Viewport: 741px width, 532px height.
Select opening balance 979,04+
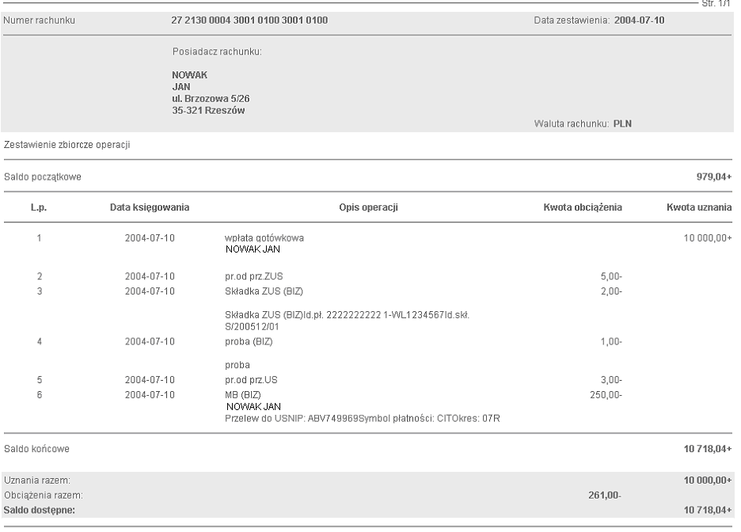click(x=713, y=177)
